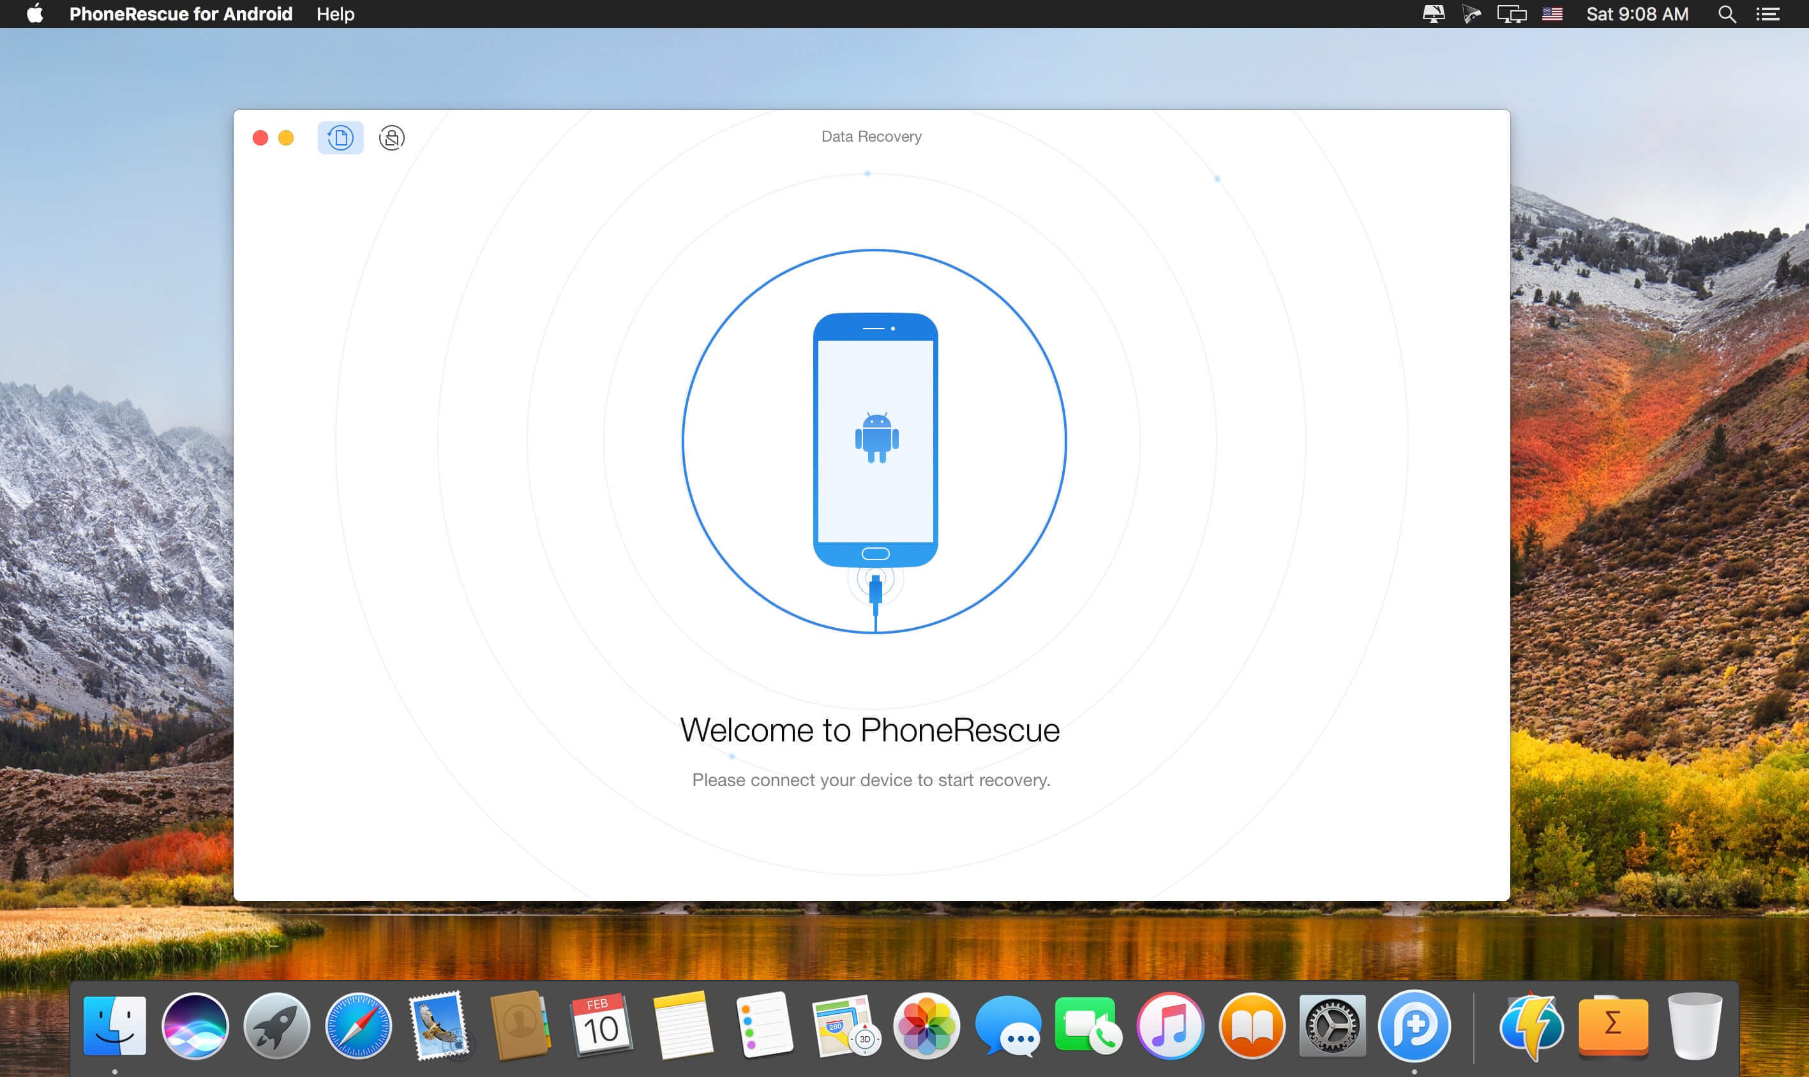
Task: Open Spotlight search in menu bar
Action: [1727, 14]
